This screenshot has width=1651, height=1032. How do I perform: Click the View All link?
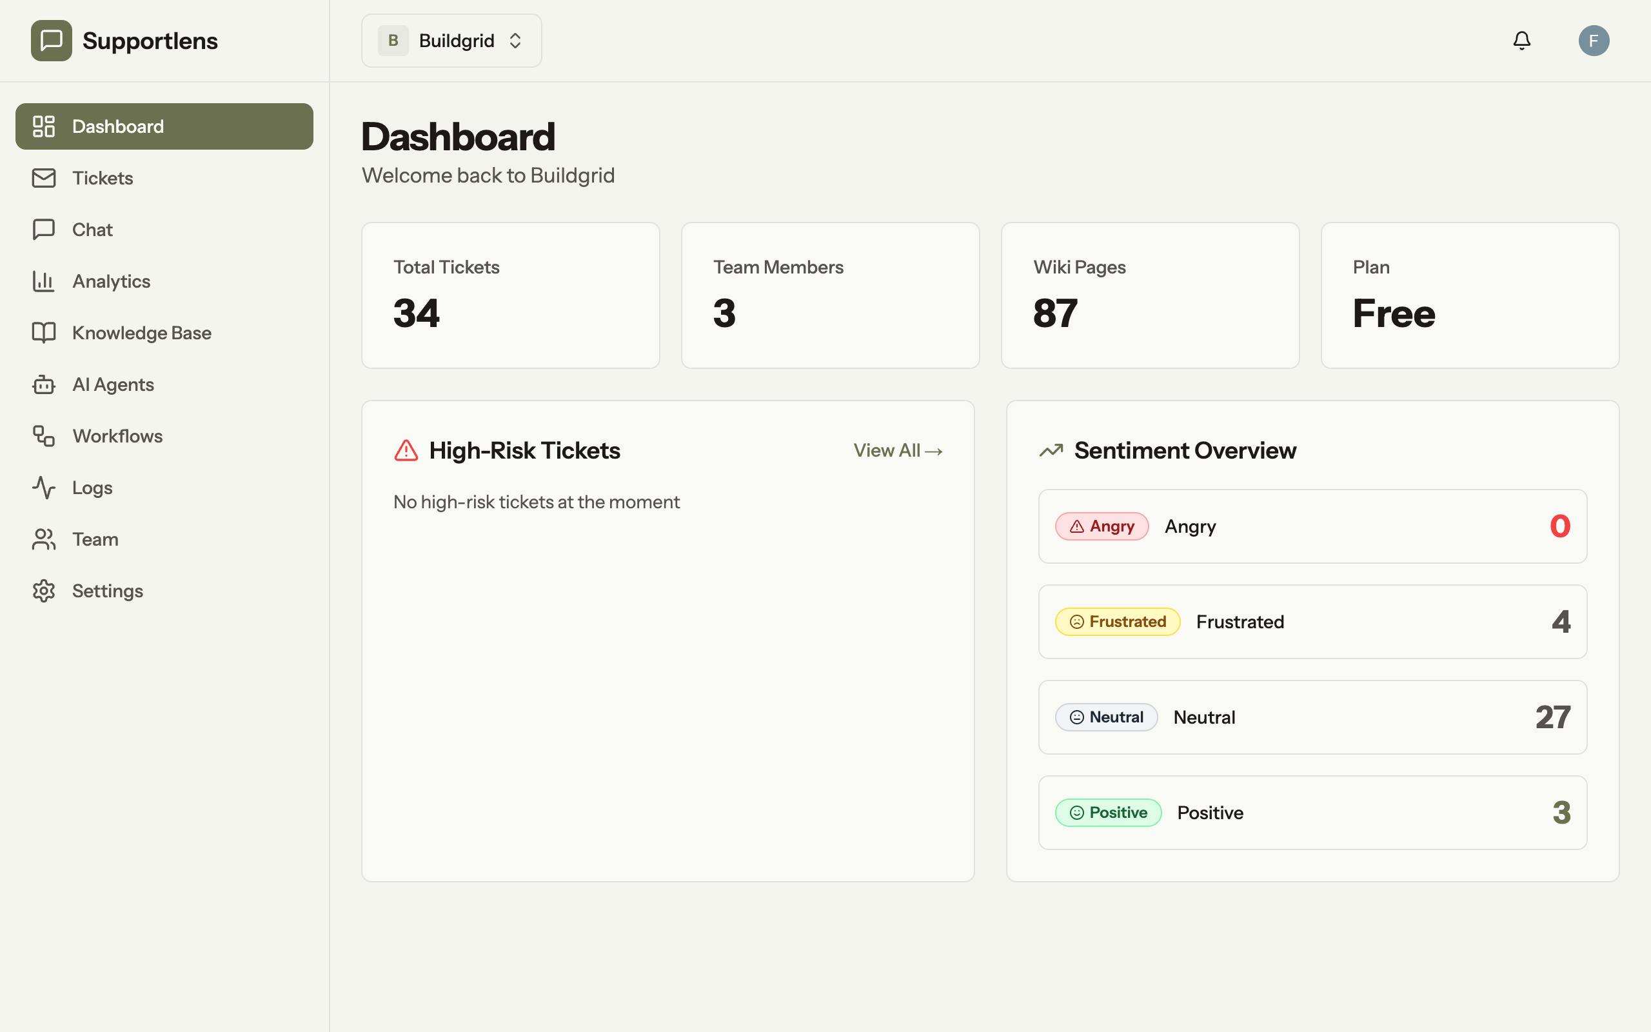897,450
